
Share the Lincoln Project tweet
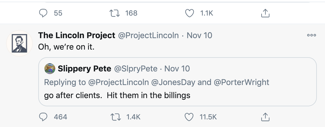click(x=264, y=117)
